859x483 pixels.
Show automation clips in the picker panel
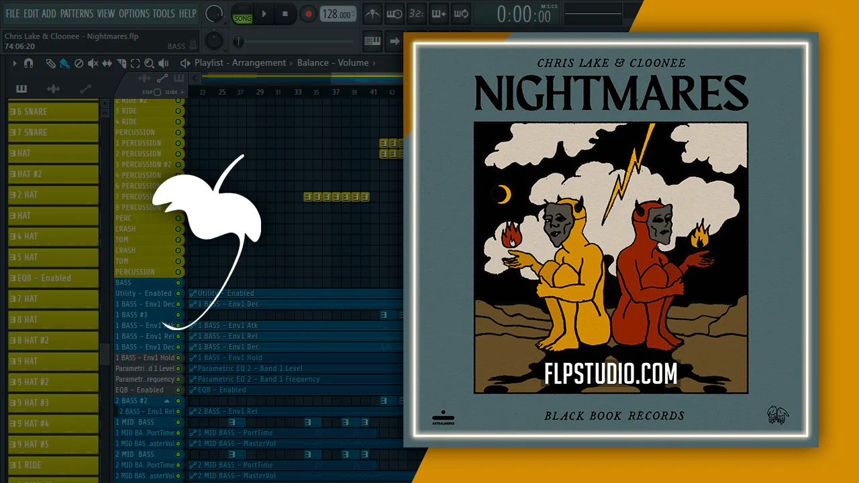point(85,89)
